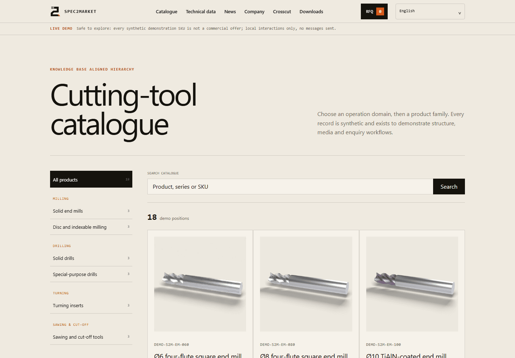Click the LIVE DEMO banner label

61,29
